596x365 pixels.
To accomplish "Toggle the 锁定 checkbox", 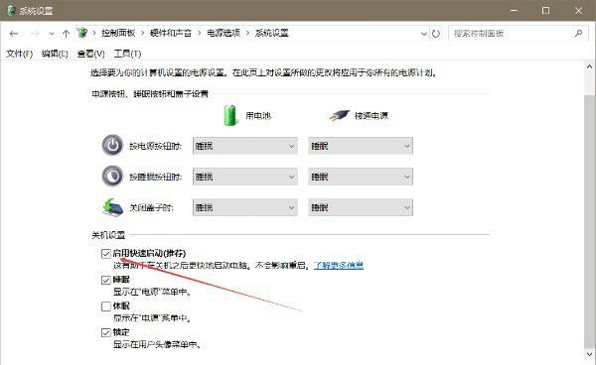I will [x=106, y=332].
